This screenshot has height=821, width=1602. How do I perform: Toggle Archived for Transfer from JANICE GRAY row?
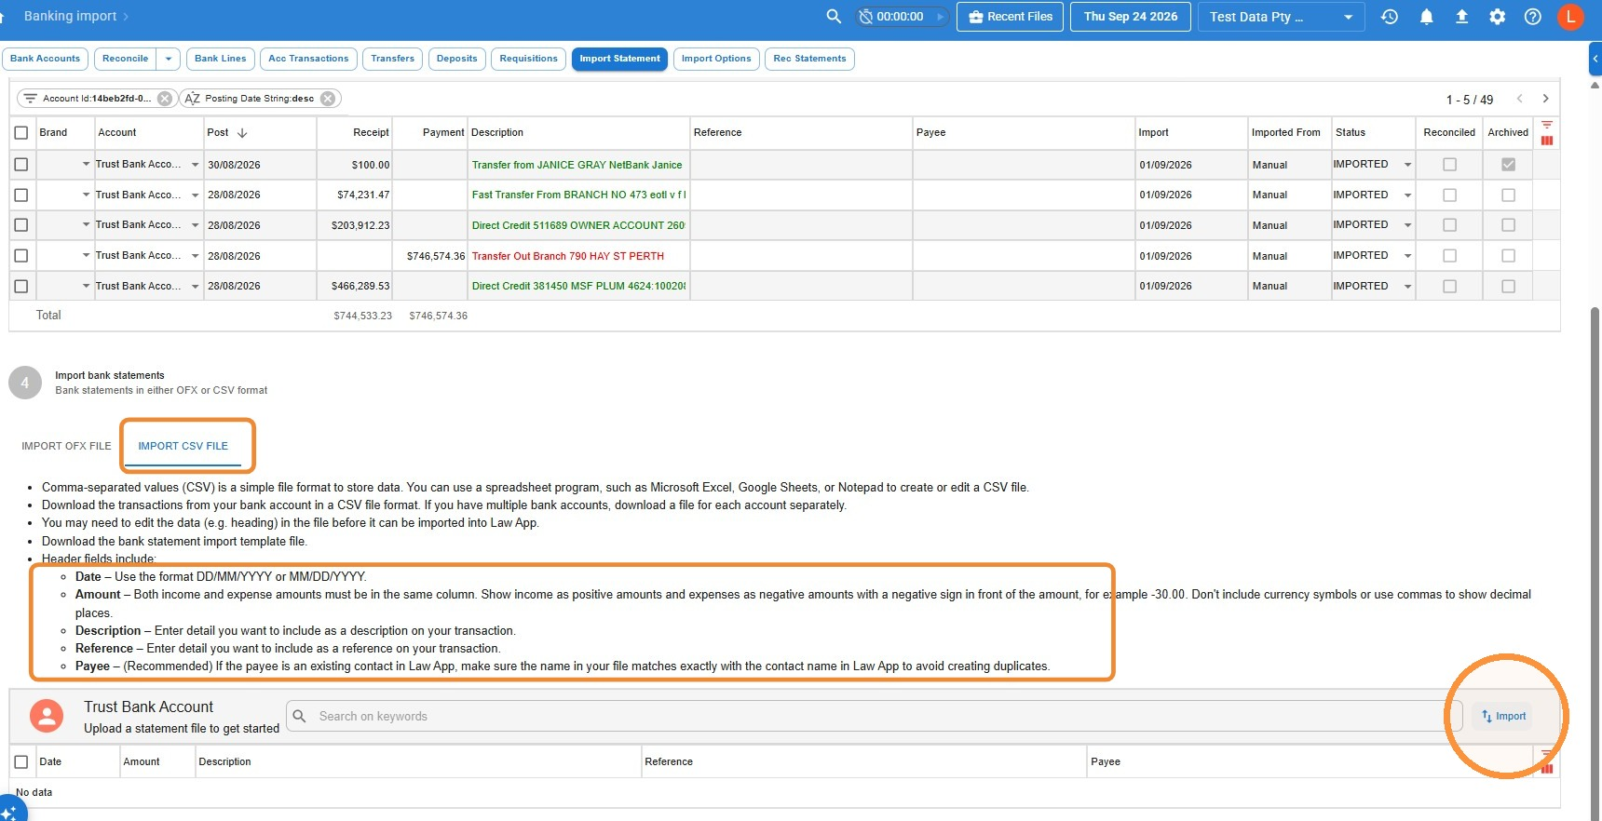point(1508,165)
